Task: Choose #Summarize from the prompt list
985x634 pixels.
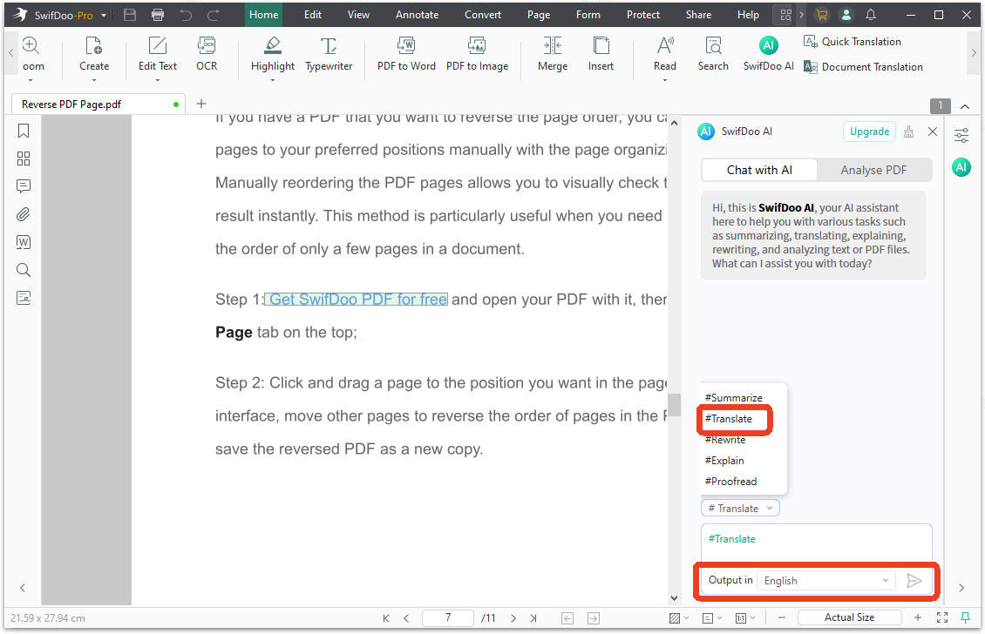Action: [734, 397]
